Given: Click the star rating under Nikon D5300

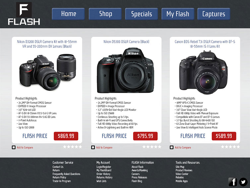Looking at the screenshot, I should pos(152,147).
